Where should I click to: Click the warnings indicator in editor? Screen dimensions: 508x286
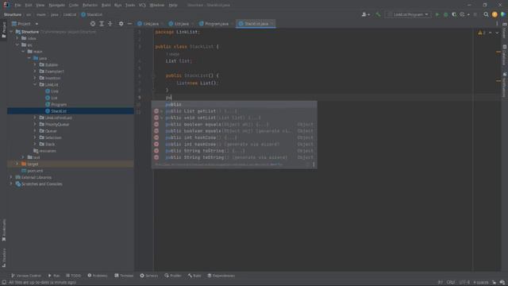(x=482, y=33)
